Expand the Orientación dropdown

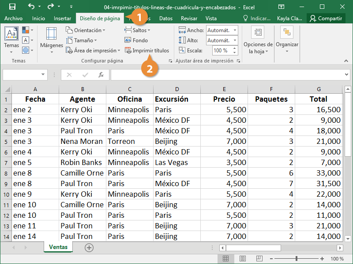click(86, 30)
